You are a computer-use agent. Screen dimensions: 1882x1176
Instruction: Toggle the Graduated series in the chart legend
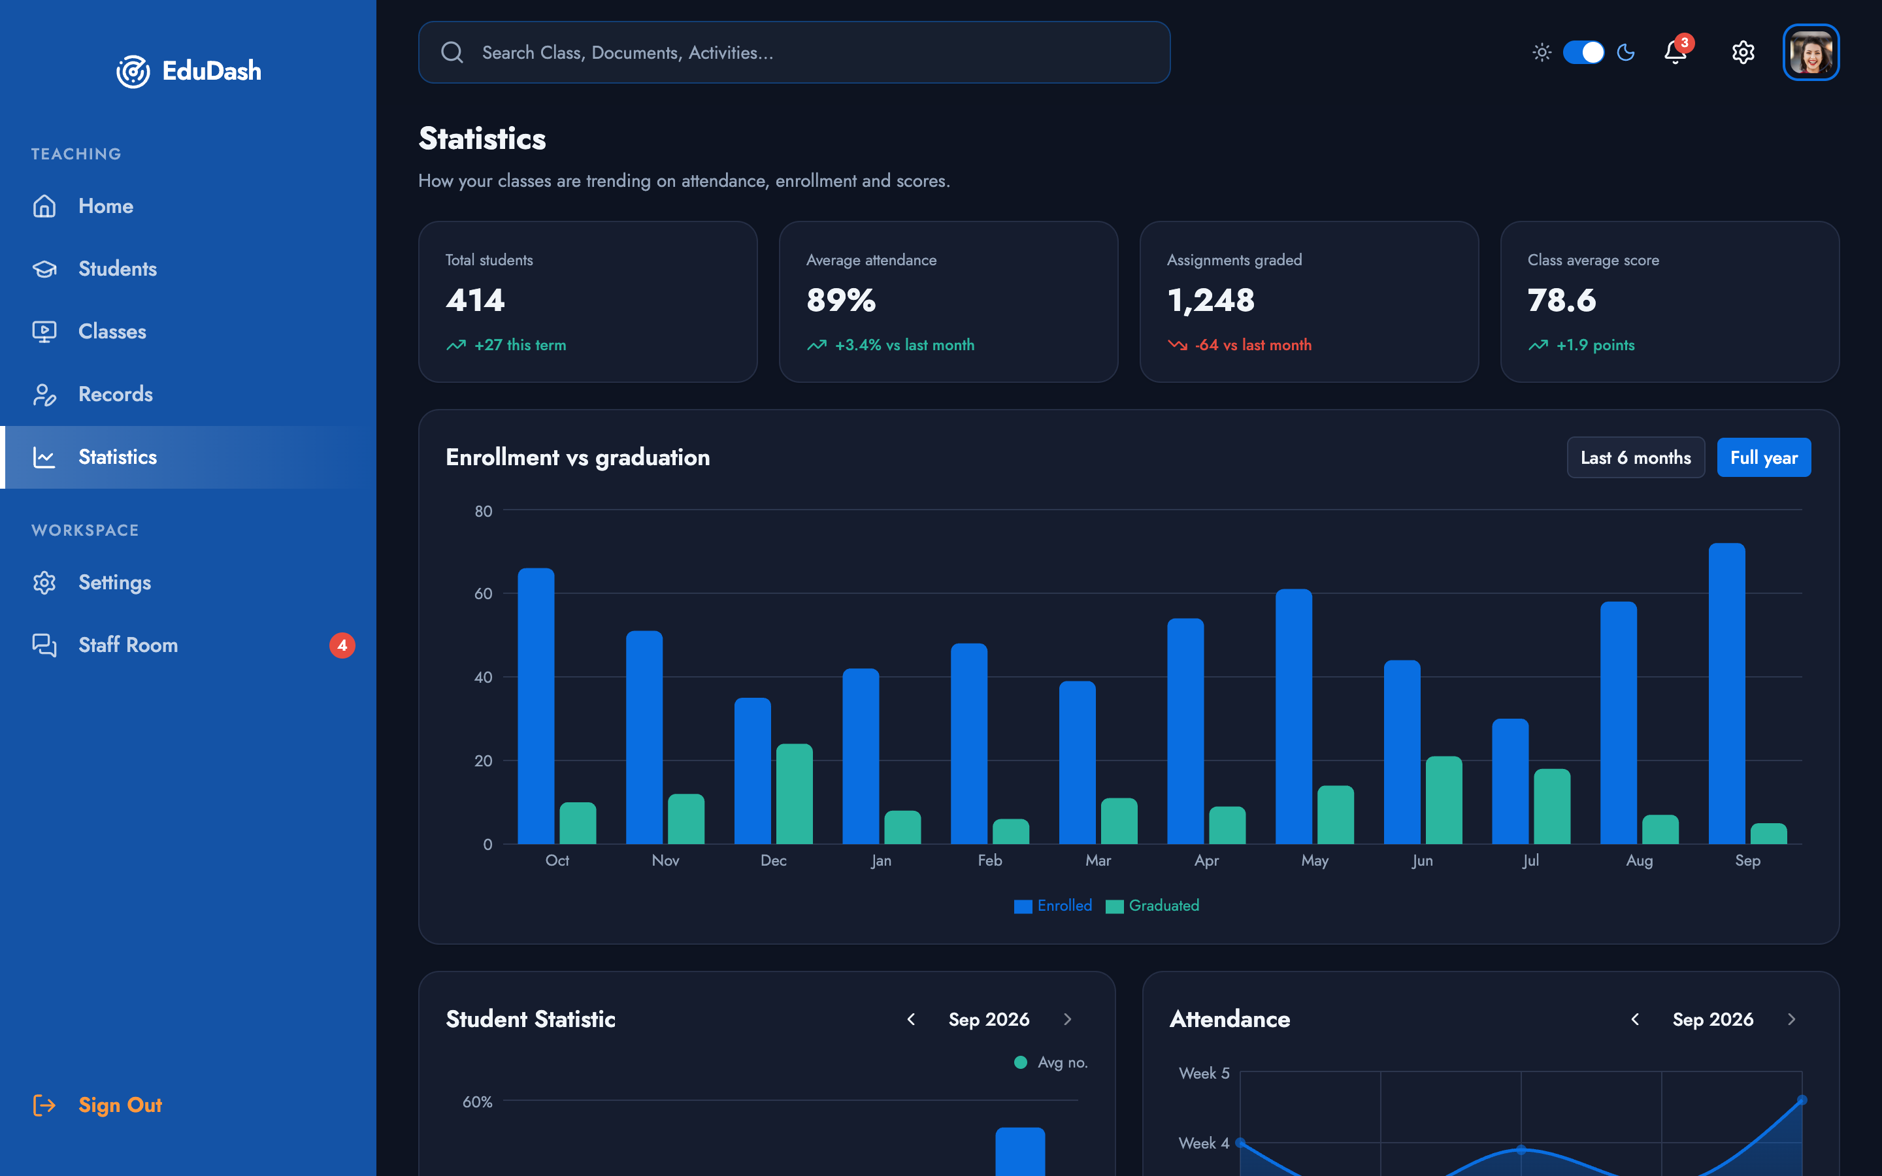click(x=1153, y=906)
